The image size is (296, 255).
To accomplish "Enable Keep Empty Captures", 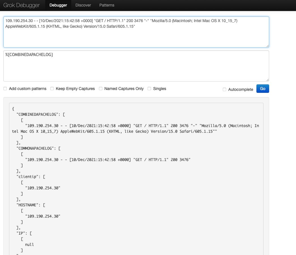I will click(x=52, y=89).
